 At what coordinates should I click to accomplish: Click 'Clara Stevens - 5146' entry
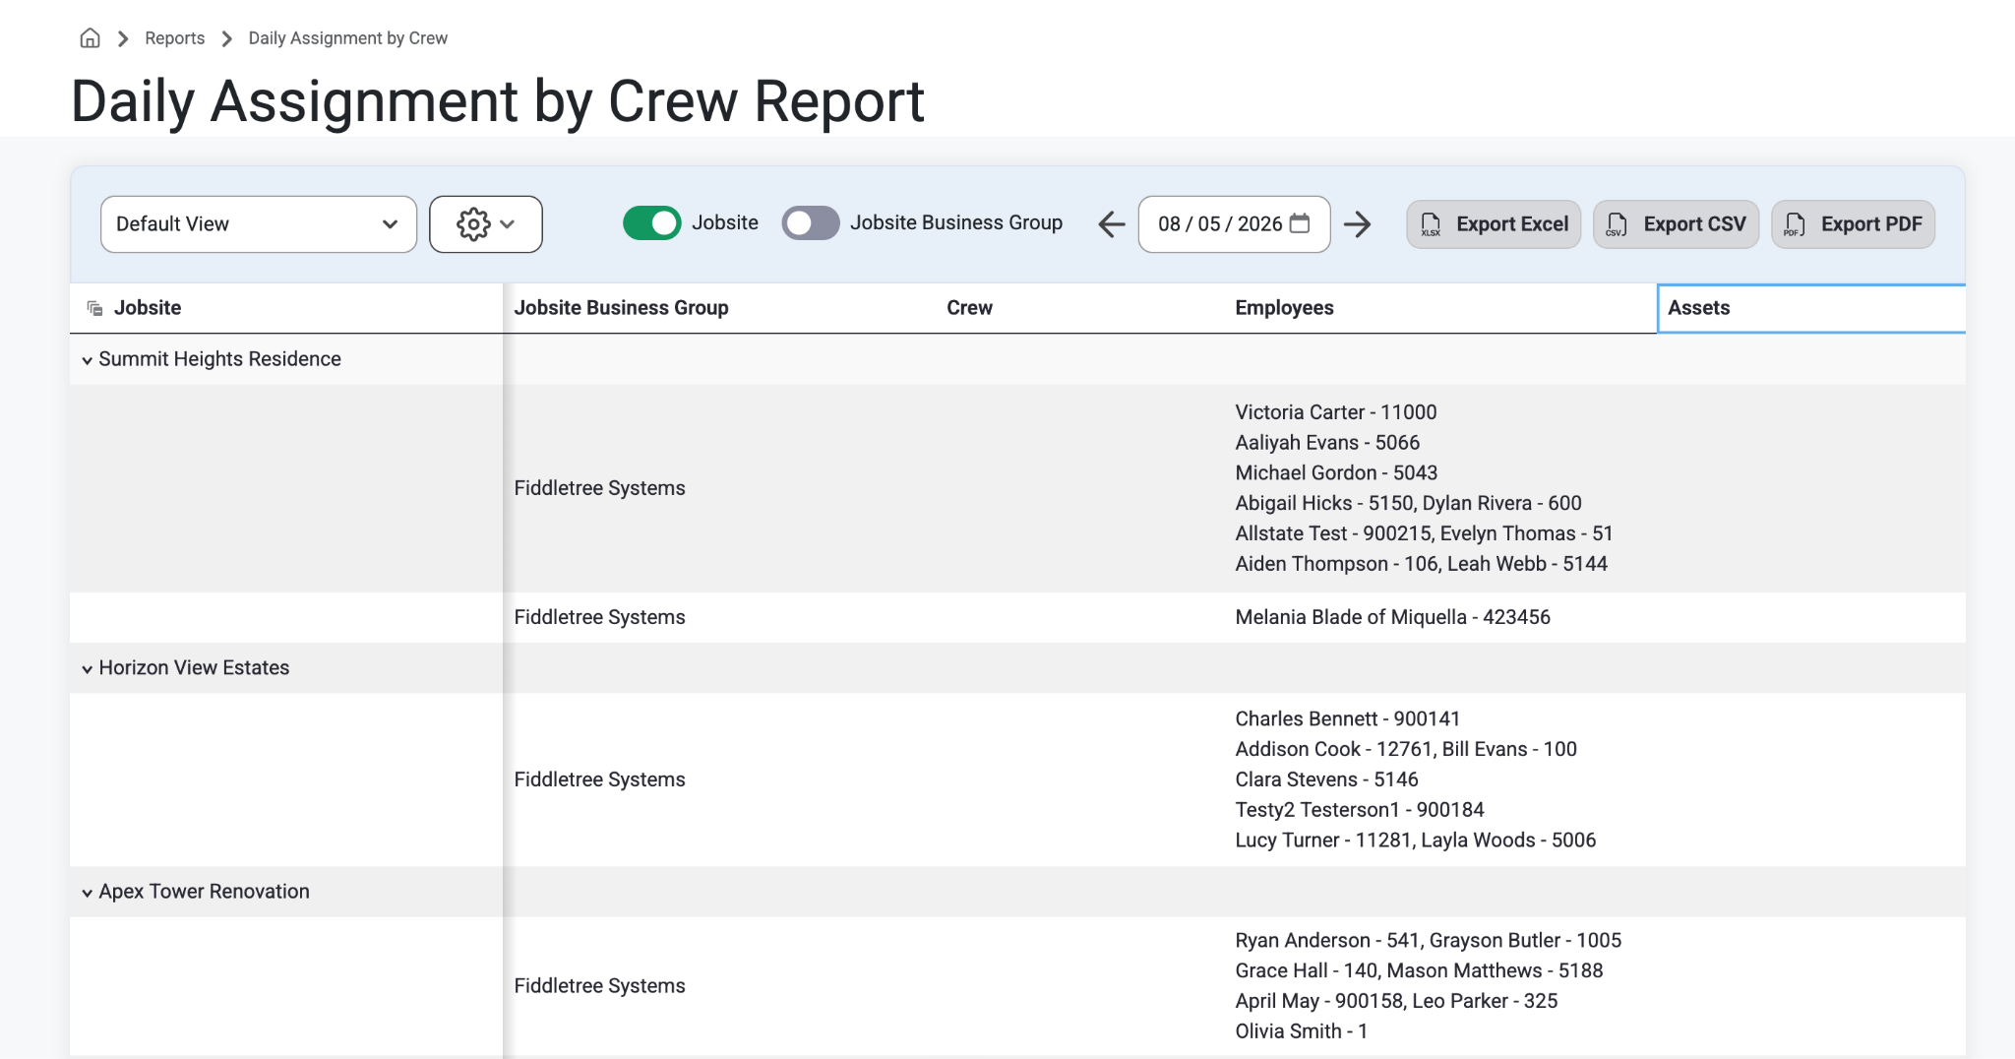(x=1326, y=779)
